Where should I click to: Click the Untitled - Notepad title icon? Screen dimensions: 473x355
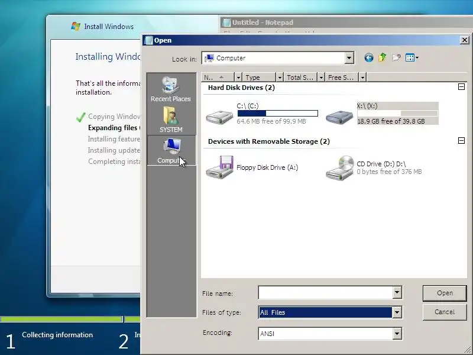point(226,22)
